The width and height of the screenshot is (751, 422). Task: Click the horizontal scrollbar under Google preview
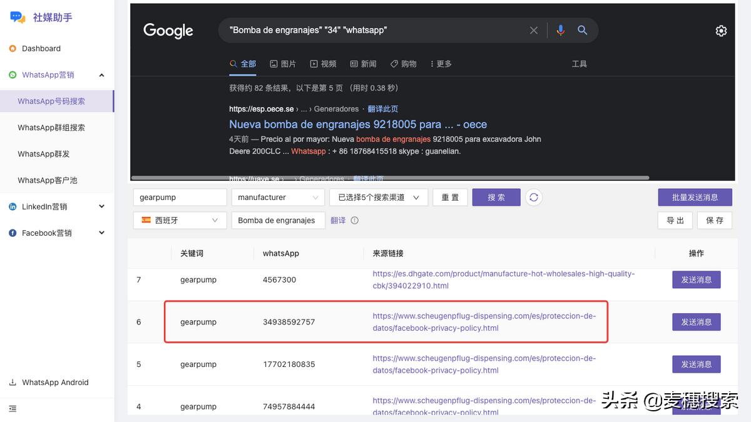[389, 178]
